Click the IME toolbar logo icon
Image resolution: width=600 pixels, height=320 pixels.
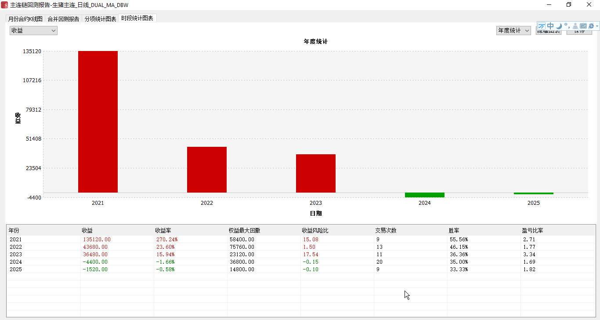click(542, 26)
